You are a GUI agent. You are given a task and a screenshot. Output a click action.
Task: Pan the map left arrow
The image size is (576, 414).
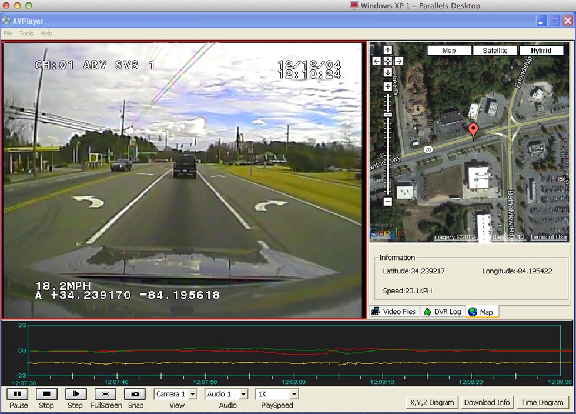[377, 61]
